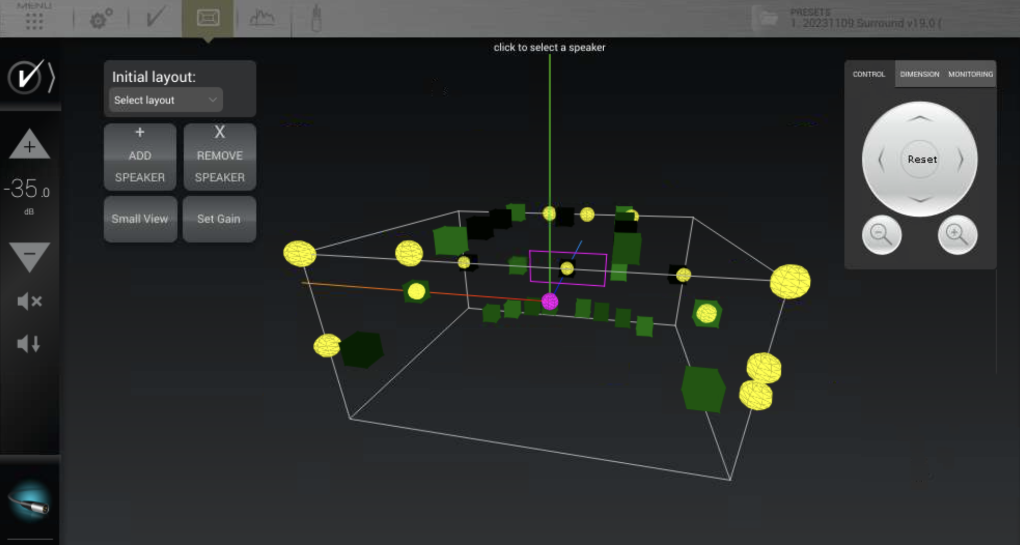Viewport: 1020px width, 545px height.
Task: Click the ADD SPEAKER button
Action: click(x=140, y=157)
